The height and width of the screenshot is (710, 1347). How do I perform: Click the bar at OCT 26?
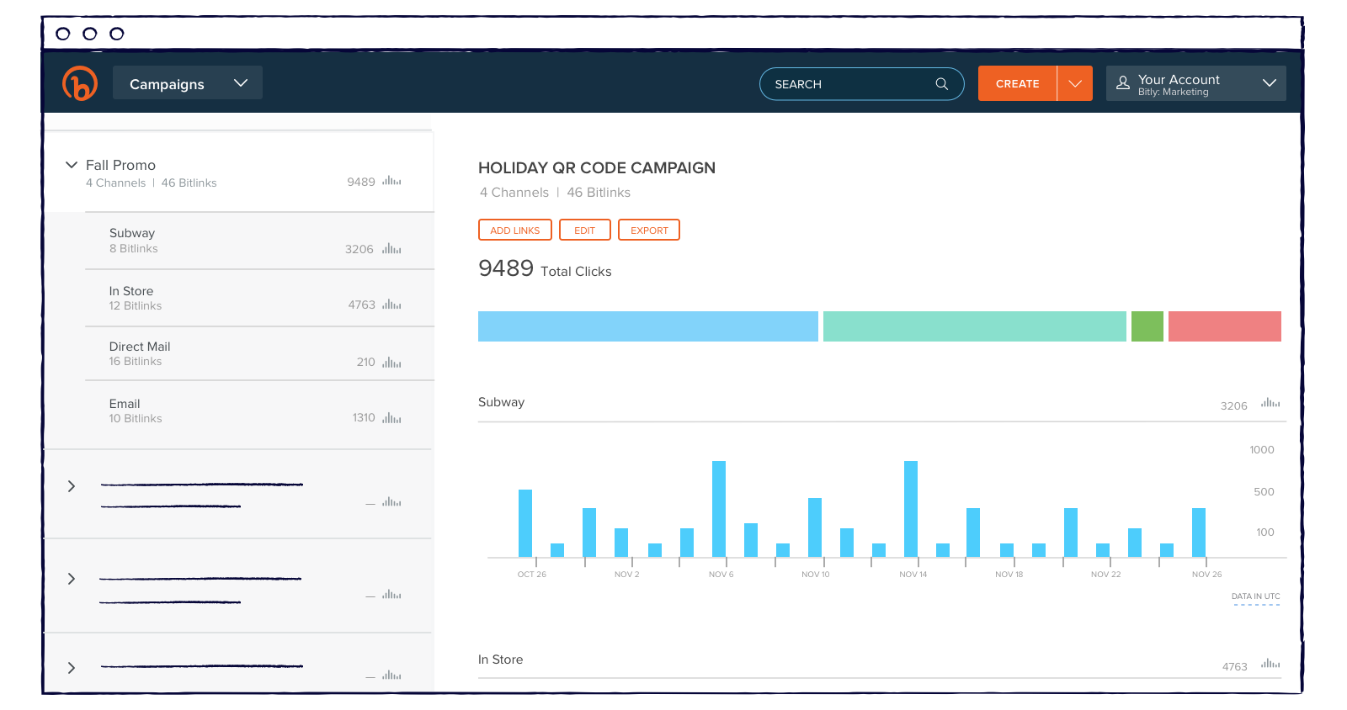click(x=525, y=523)
